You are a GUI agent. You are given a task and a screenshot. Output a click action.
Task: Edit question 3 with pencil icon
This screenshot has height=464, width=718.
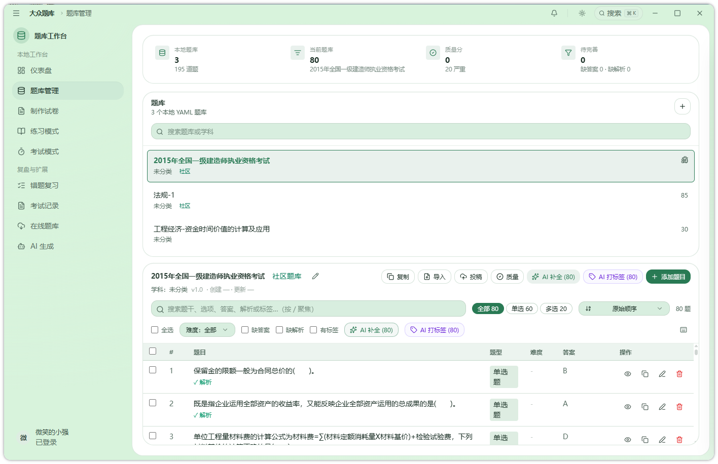662,440
